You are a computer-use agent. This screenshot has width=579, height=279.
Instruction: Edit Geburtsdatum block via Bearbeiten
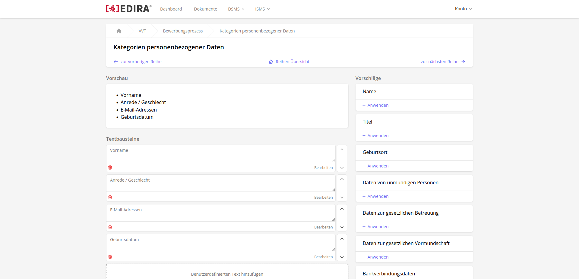tap(324, 257)
